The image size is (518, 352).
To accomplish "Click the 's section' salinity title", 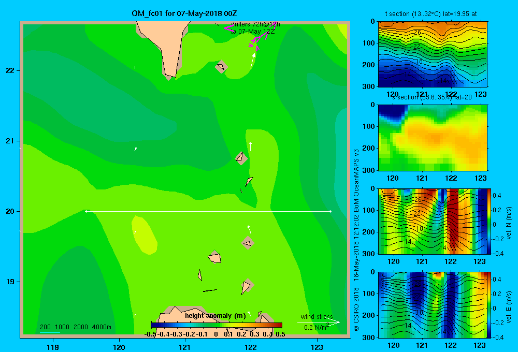I will (432, 97).
